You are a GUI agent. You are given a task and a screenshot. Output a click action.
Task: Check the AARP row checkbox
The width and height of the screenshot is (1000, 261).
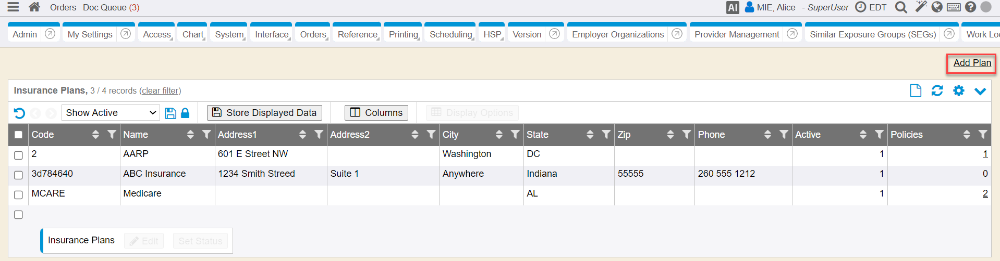tap(19, 155)
